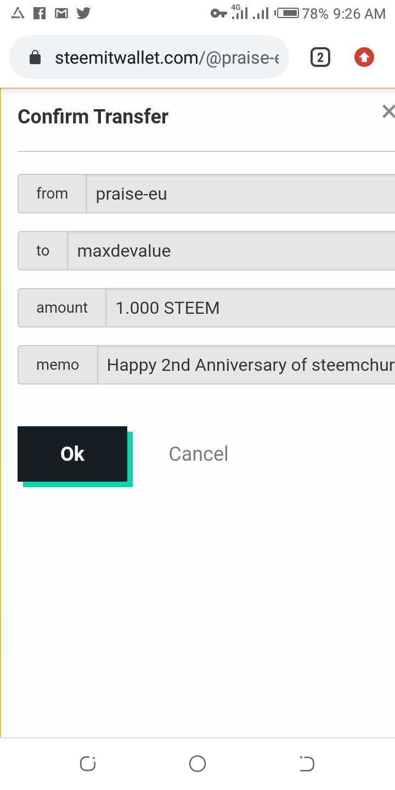The image size is (395, 790).
Task: Open the browser tab switcher showing 2
Action: pos(320,58)
